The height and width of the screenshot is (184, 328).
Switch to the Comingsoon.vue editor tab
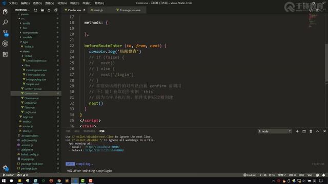[130, 10]
